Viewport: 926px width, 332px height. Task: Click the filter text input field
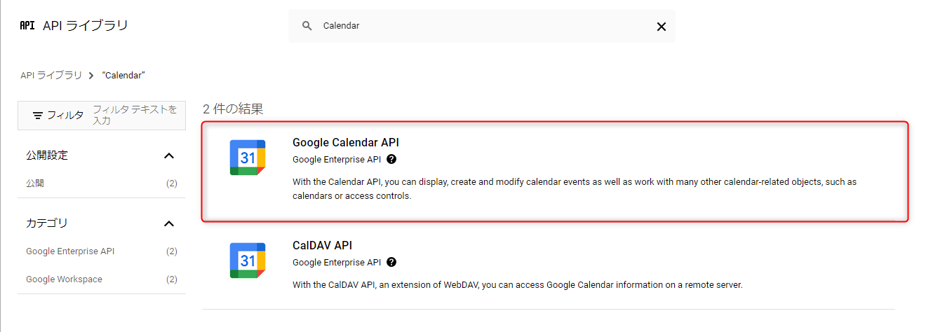[135, 115]
